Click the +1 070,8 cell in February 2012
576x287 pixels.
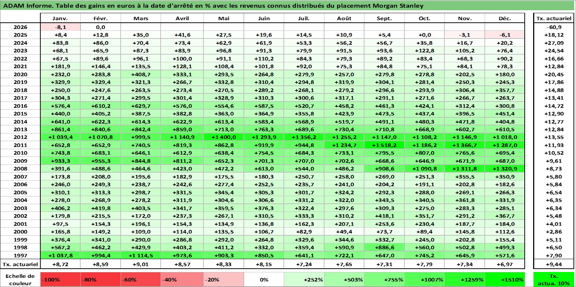pos(100,137)
